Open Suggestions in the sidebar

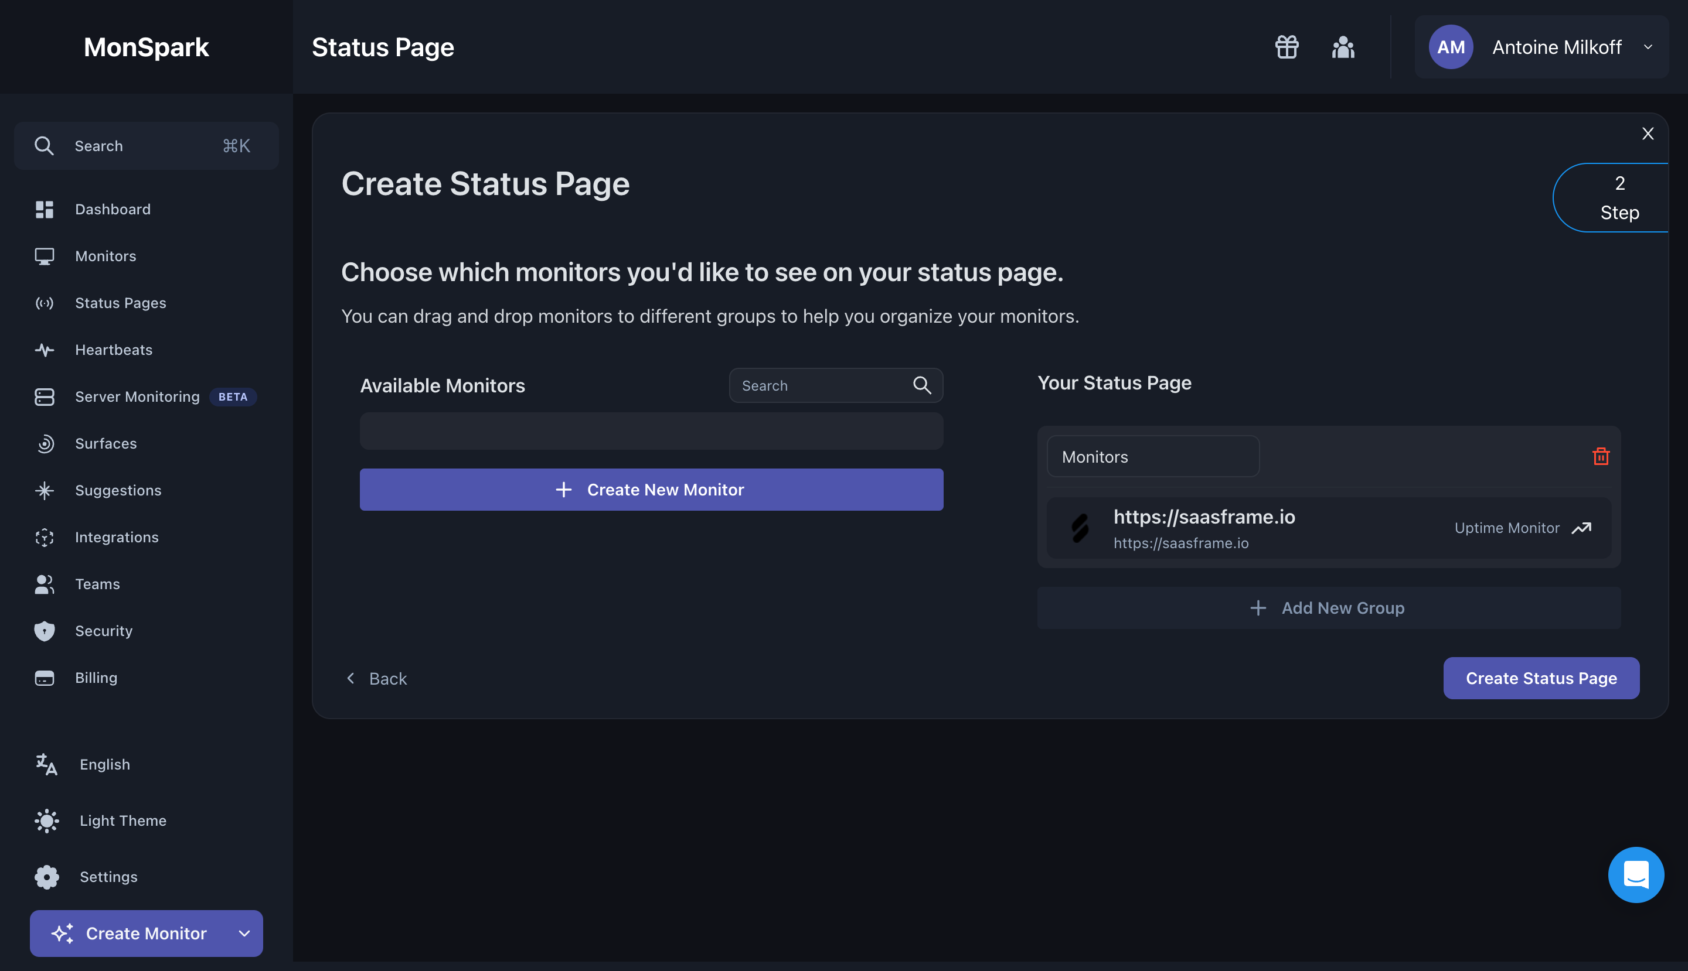click(118, 490)
